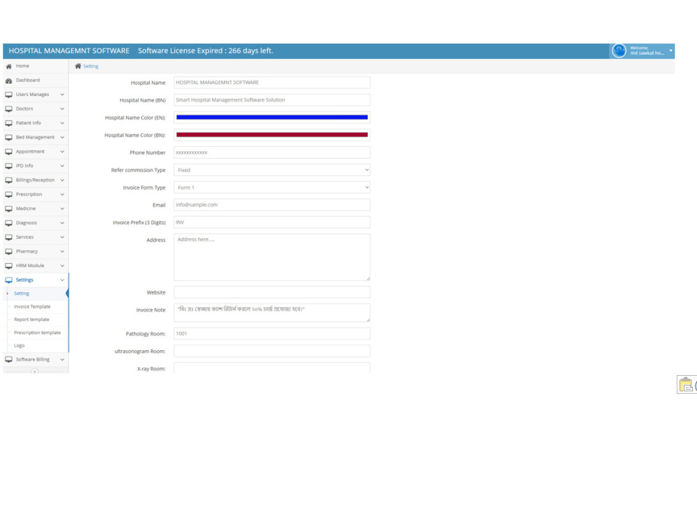Click the Email input field
The height and width of the screenshot is (522, 697).
point(272,205)
